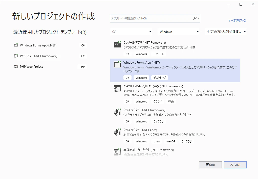Image resolution: width=258 pixels, height=179 pixels.
Task: Click the Console App (.NET Framework) template icon
Action: tap(117, 44)
